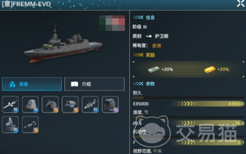The height and width of the screenshot is (154, 246).
Task: Select the anti-ship missile equipment slot
Action: 10,104
